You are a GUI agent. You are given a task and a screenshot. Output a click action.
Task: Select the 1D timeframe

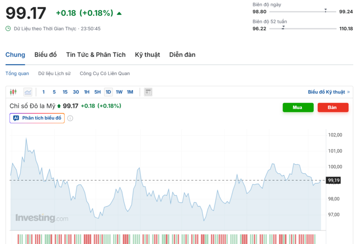point(108,92)
